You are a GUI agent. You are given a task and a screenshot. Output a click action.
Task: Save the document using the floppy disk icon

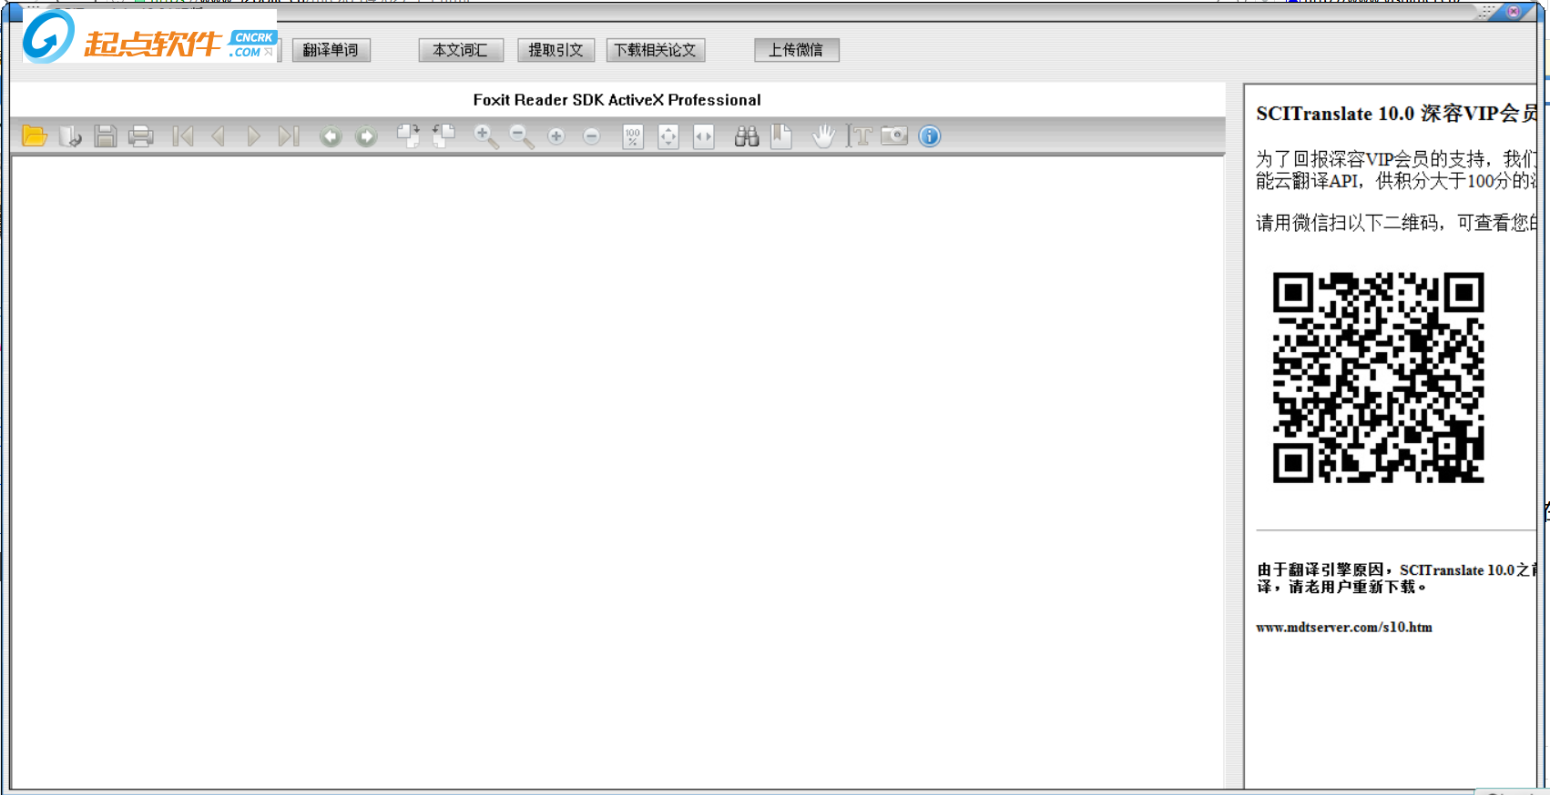pos(106,136)
